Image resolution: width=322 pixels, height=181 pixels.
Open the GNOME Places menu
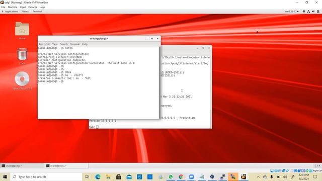pos(25,12)
